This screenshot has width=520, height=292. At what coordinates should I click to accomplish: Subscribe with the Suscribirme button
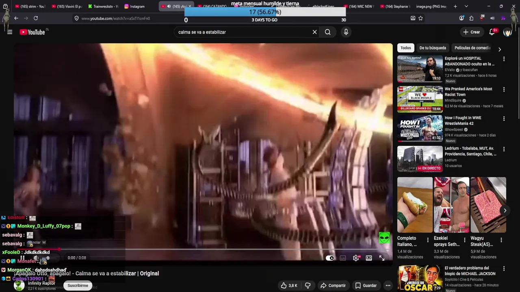pyautogui.click(x=78, y=286)
